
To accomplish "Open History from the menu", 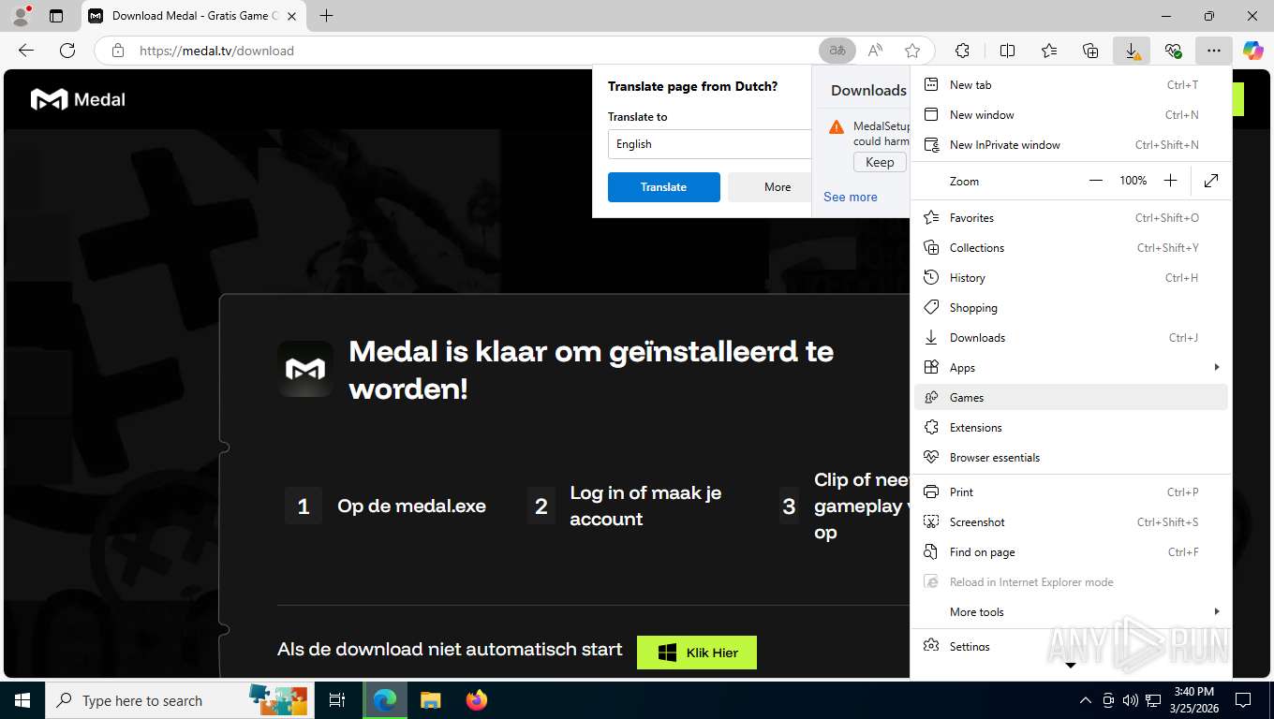I will 1071,278.
